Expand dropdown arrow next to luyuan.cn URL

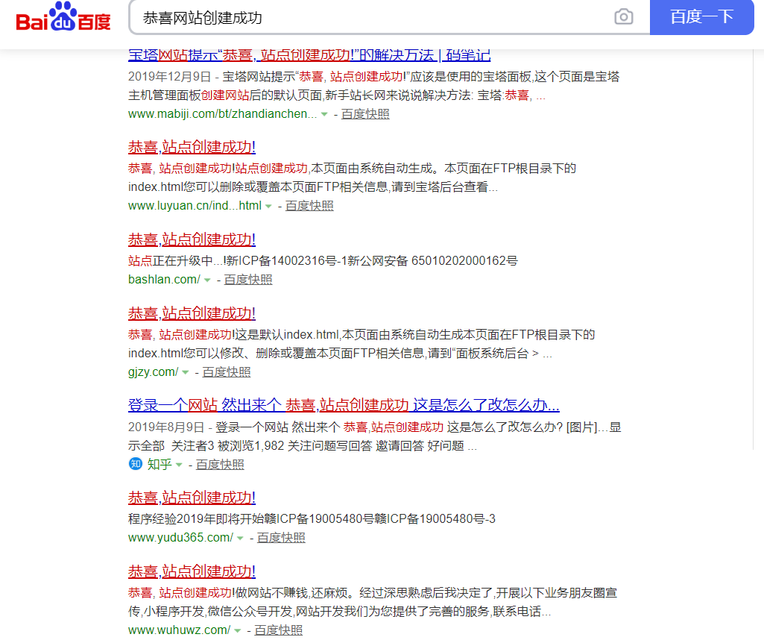click(x=268, y=206)
